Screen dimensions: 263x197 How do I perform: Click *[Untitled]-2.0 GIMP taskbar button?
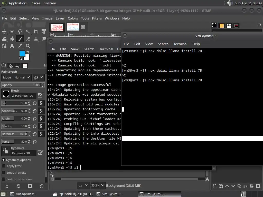(73, 194)
